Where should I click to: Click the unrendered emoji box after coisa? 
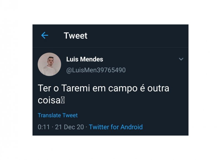coord(63,100)
